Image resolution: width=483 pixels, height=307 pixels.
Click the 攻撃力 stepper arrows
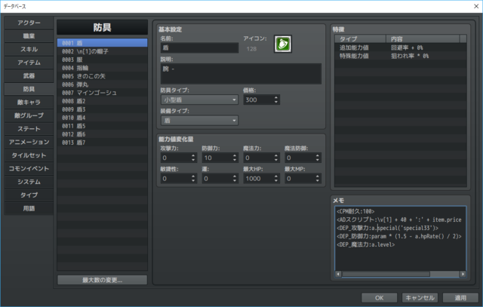coord(193,158)
